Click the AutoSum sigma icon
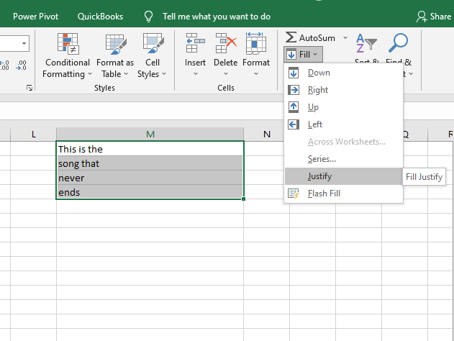This screenshot has height=341, width=454. pyautogui.click(x=291, y=37)
